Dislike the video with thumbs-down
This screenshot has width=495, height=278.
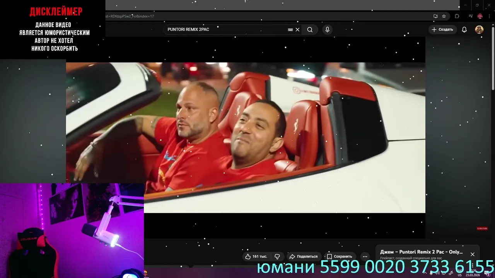(277, 256)
